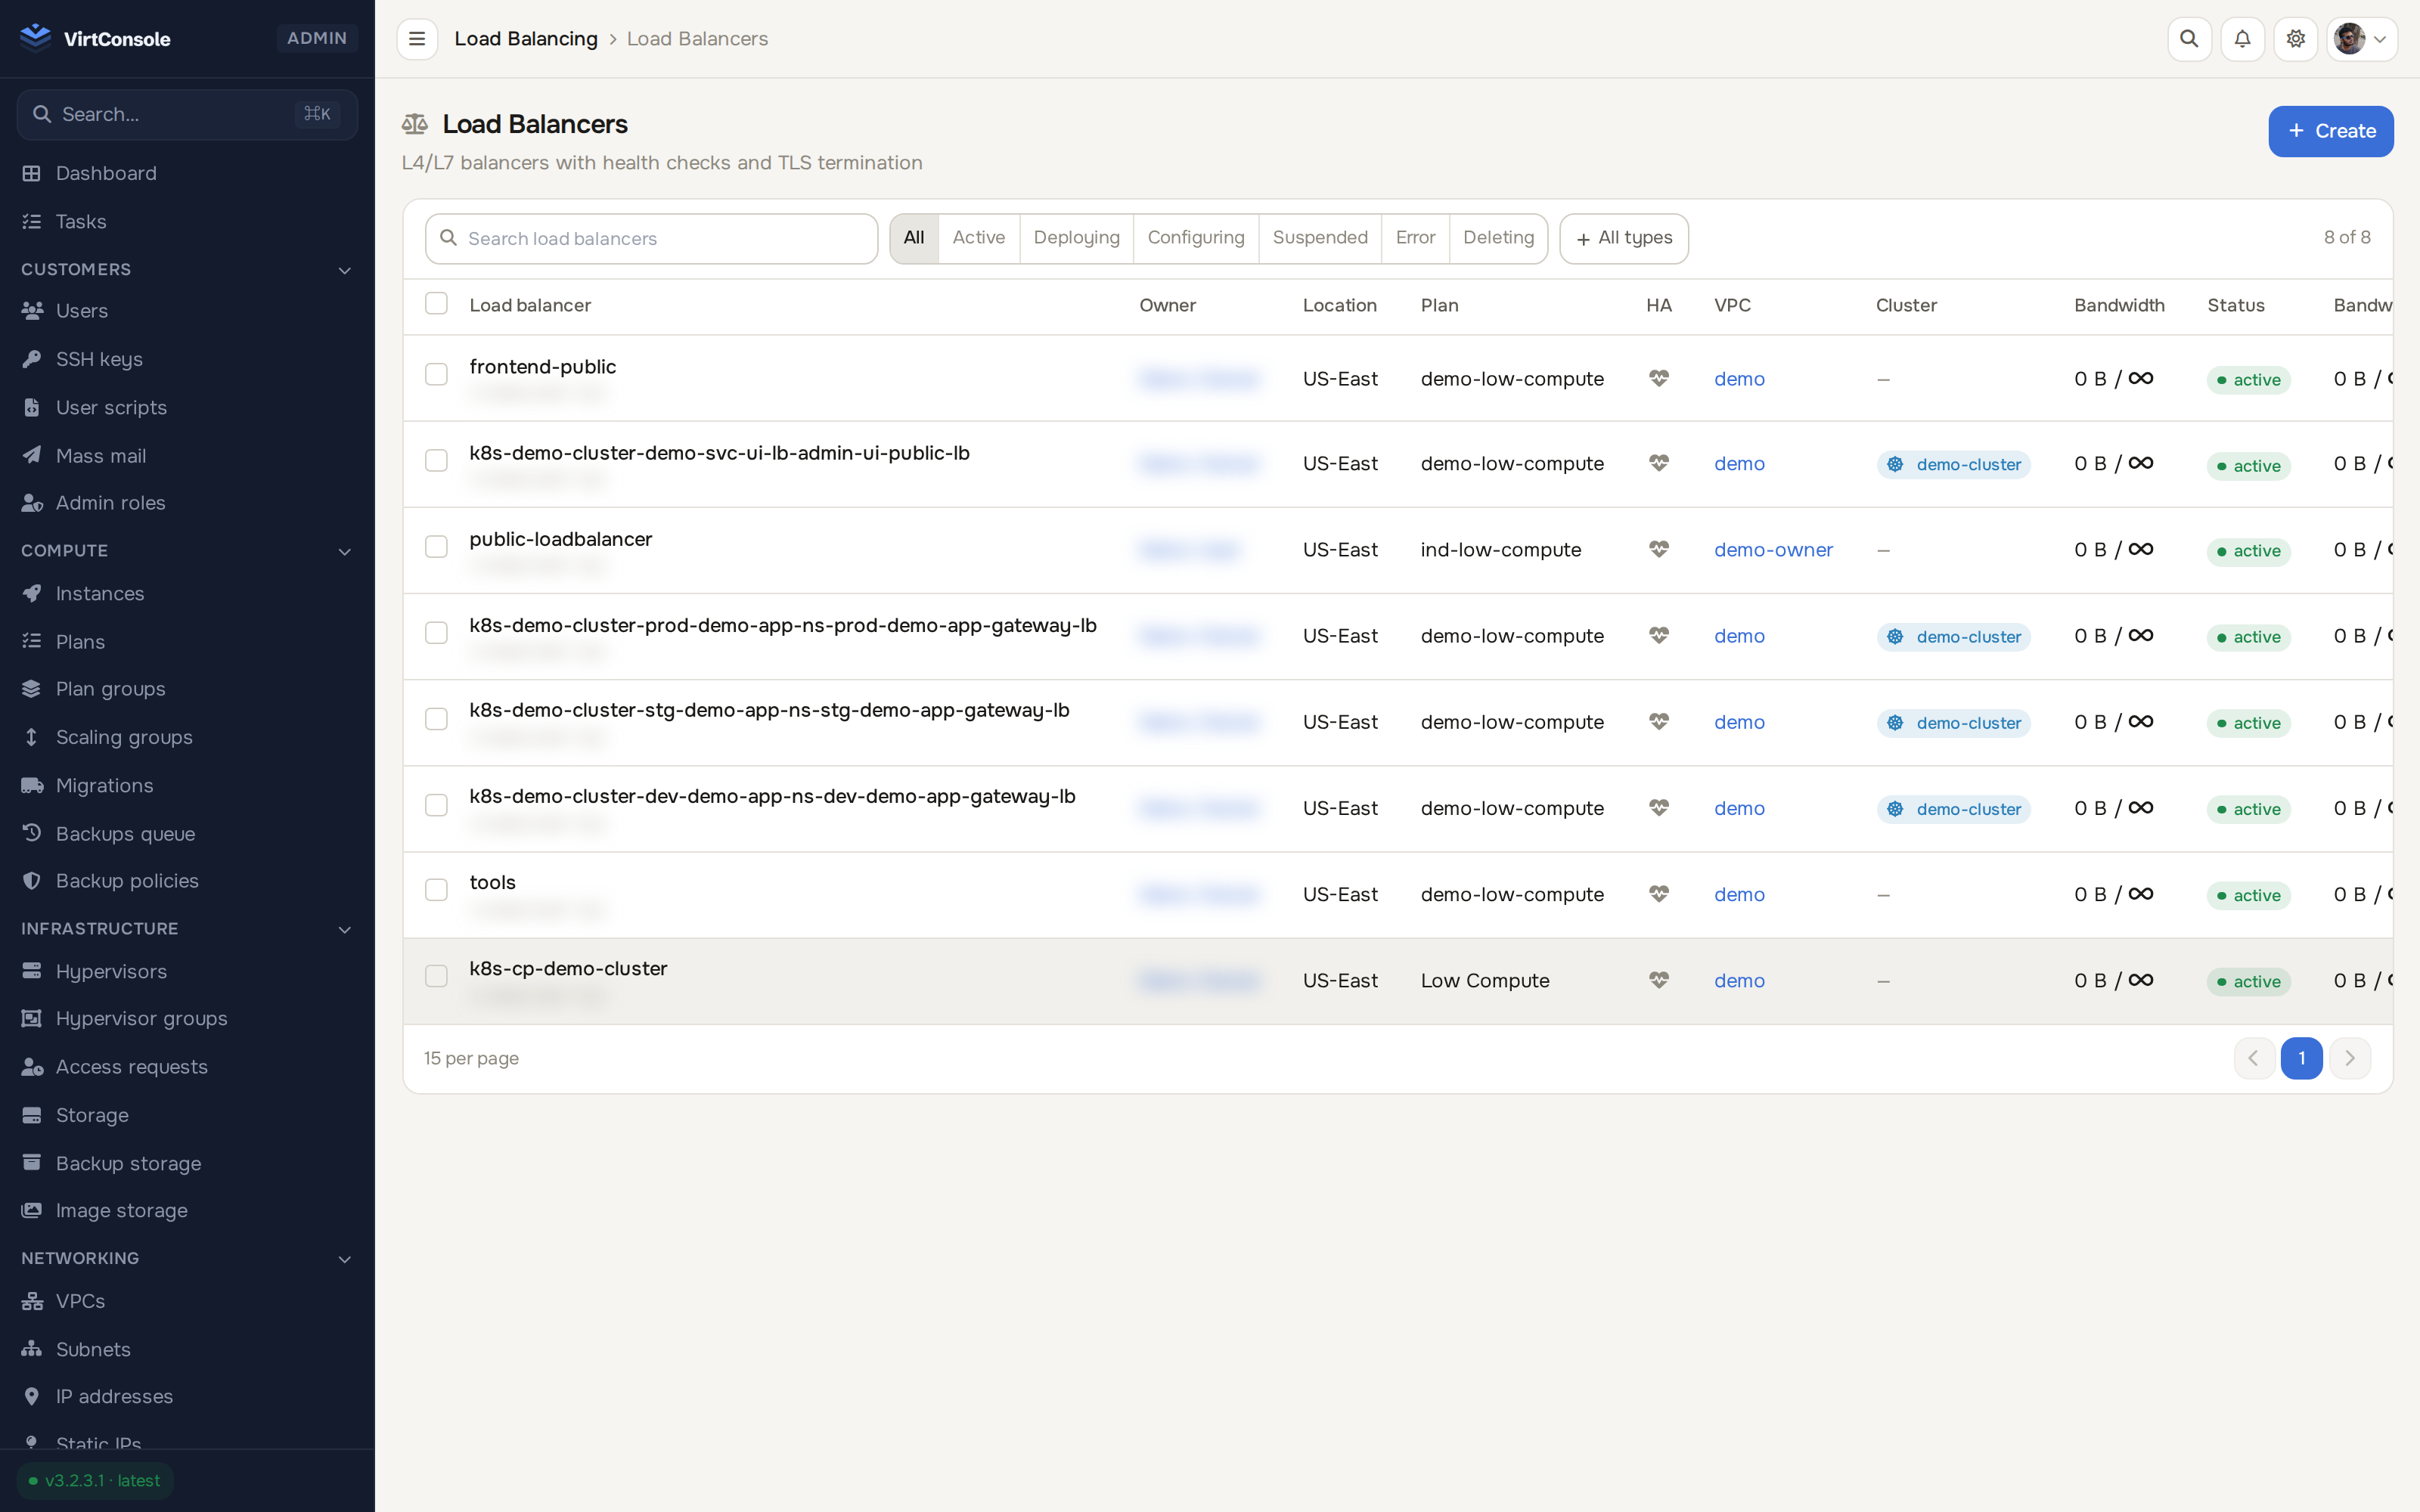
Task: Open Migrations page
Action: 187,786
